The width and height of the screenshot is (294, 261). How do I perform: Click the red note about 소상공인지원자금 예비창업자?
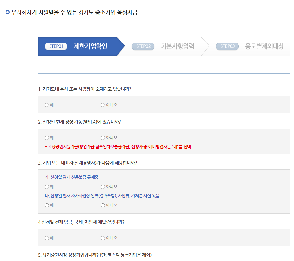pos(118,147)
